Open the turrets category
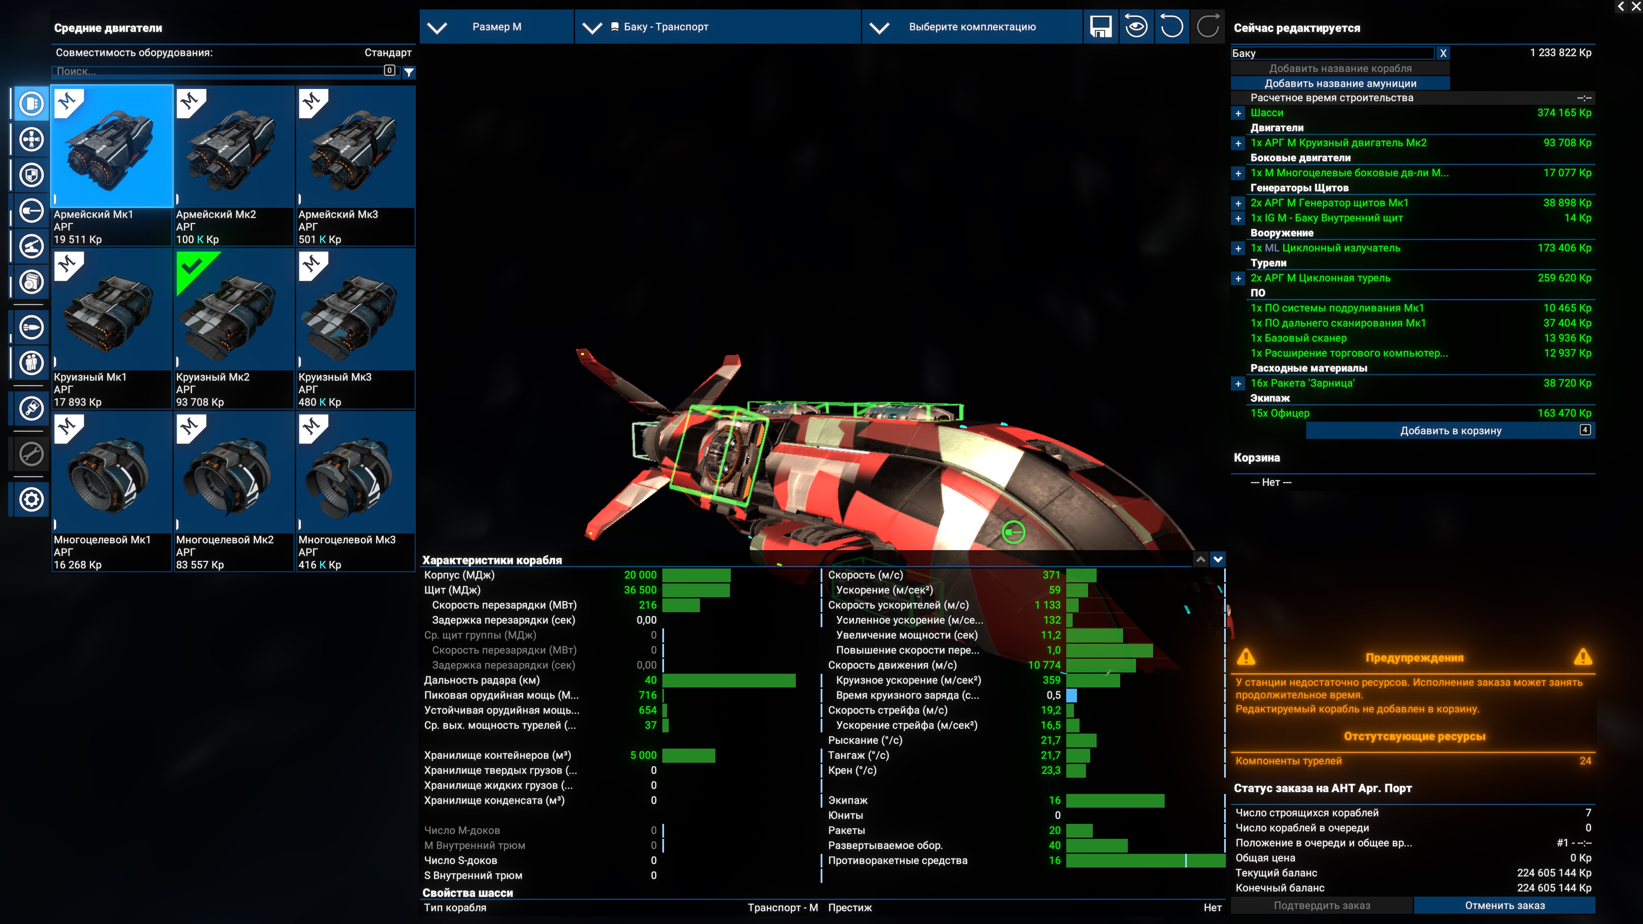 pyautogui.click(x=31, y=246)
